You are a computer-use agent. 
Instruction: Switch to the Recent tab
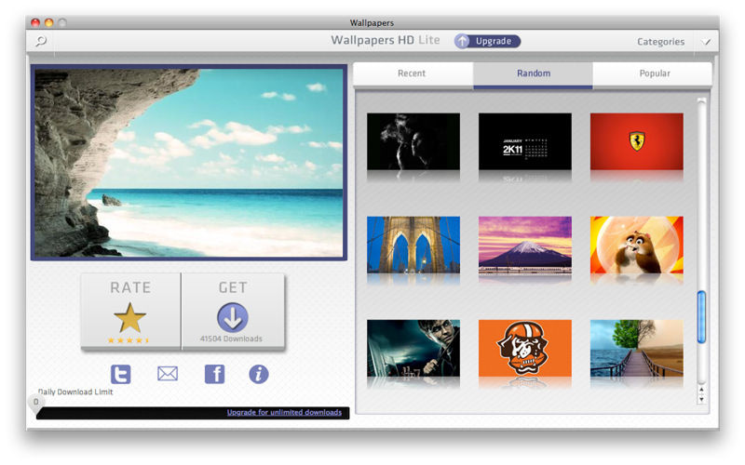412,73
